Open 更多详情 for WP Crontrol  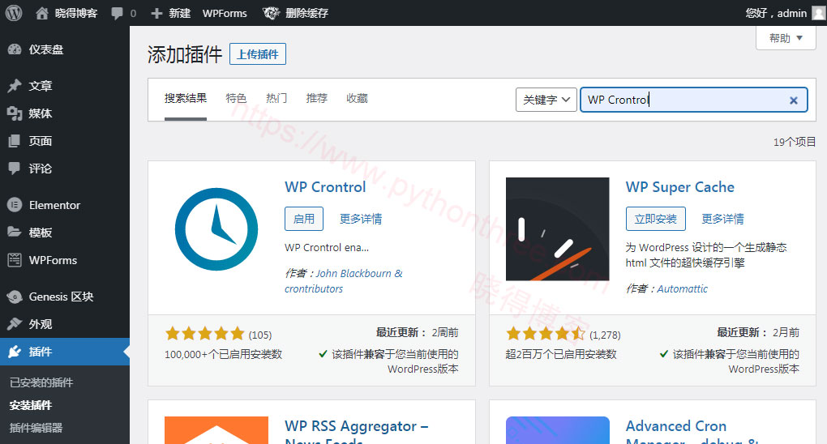tap(361, 219)
